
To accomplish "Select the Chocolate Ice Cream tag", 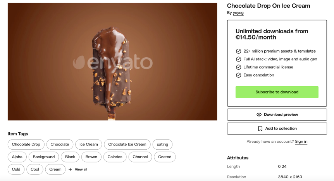I will [x=127, y=144].
